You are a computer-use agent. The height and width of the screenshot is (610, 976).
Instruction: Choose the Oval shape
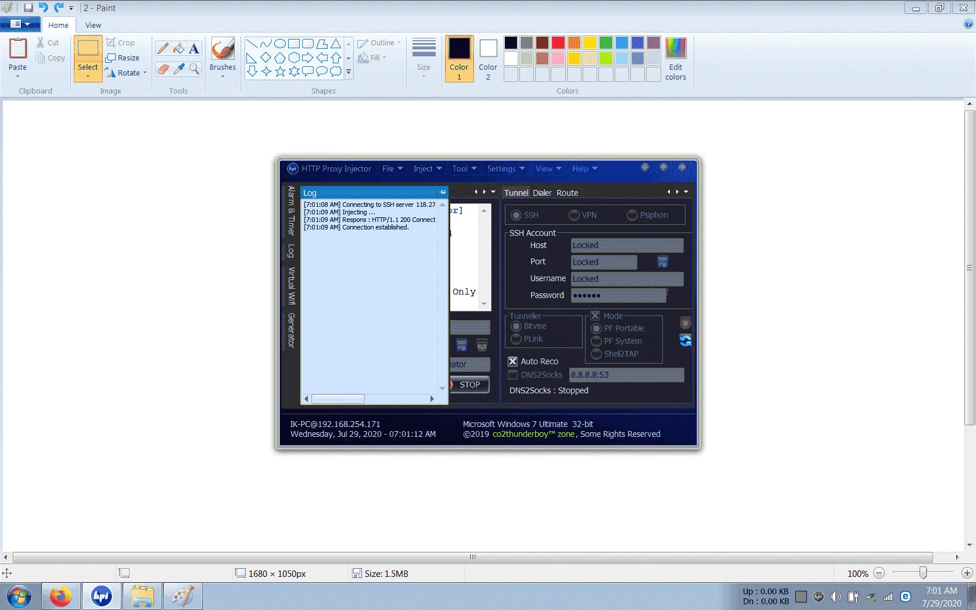[x=279, y=44]
